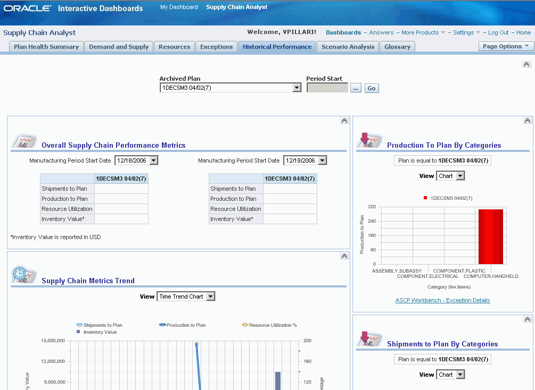Click Inventory Value* row in second table
The width and height of the screenshot is (535, 390).
(263, 219)
